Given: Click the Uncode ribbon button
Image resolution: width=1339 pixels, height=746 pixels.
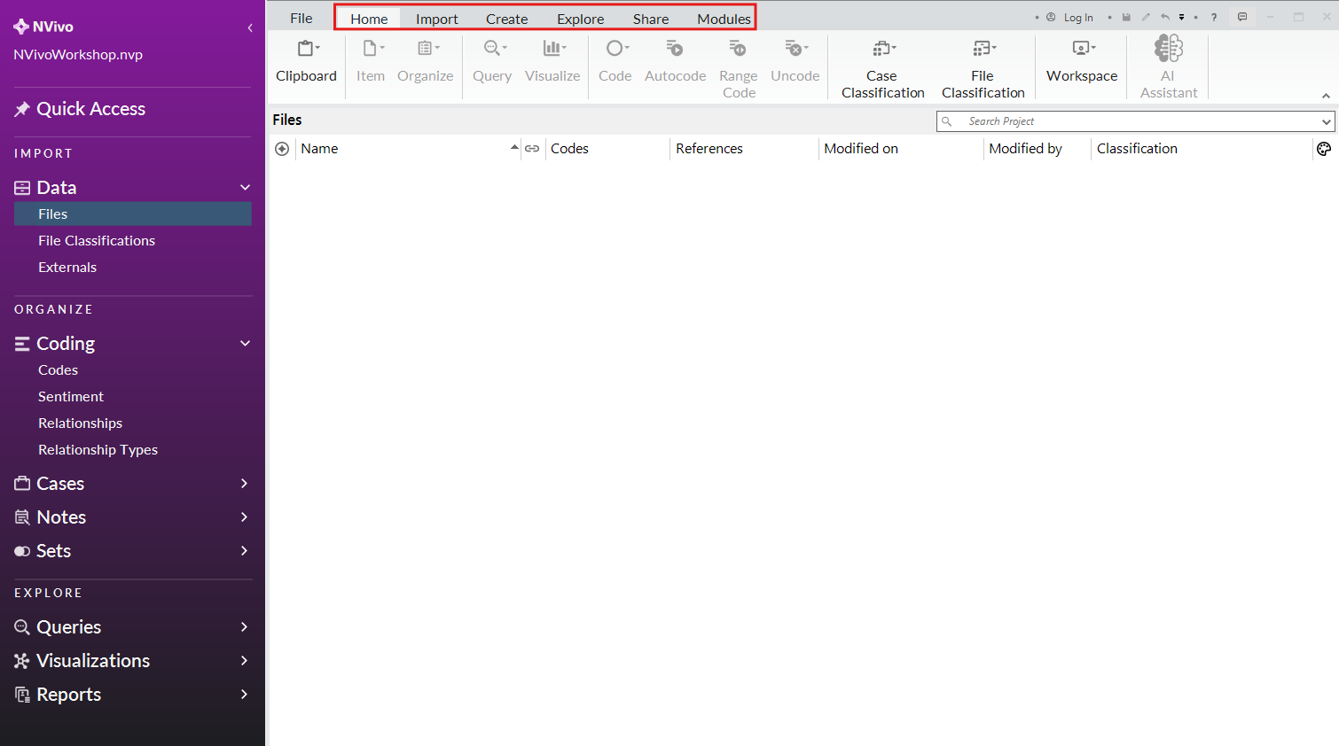Looking at the screenshot, I should point(795,61).
